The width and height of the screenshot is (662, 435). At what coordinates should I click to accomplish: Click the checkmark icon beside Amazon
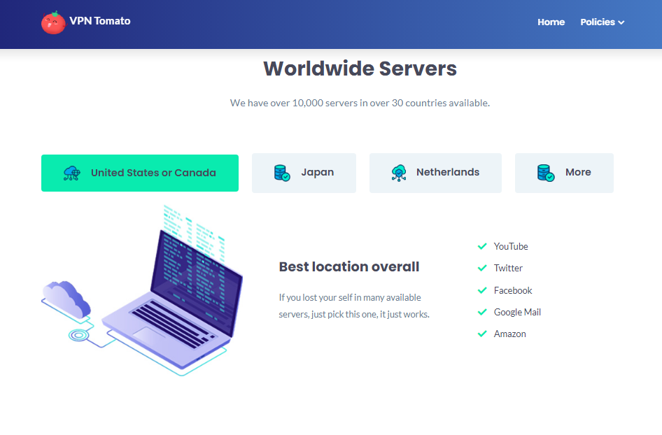(482, 334)
